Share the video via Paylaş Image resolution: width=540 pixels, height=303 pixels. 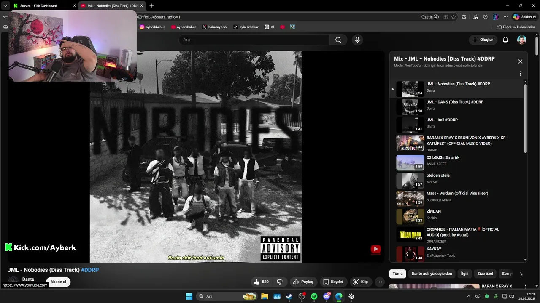[303, 282]
